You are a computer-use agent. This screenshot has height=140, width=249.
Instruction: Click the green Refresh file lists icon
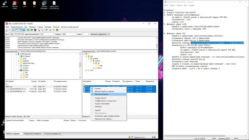[28, 30]
